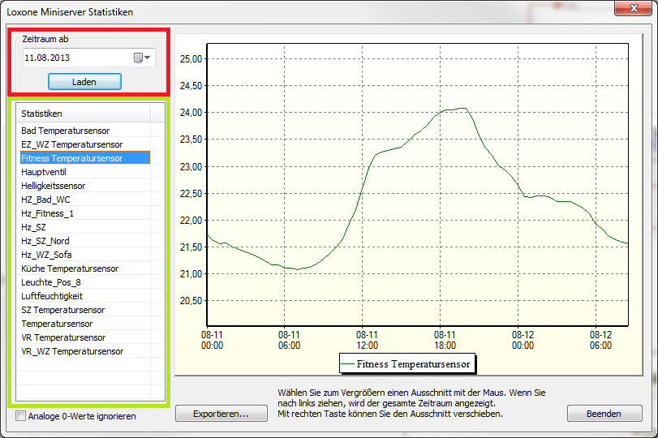The width and height of the screenshot is (658, 438).
Task: Choose Hz_Fitness_1 statistic
Action: click(48, 213)
